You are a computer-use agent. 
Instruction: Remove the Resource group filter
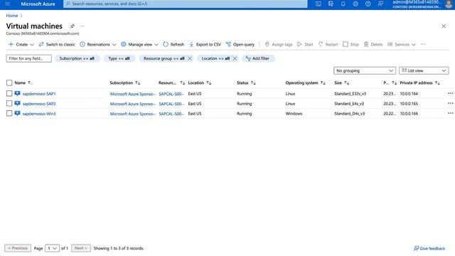point(190,58)
